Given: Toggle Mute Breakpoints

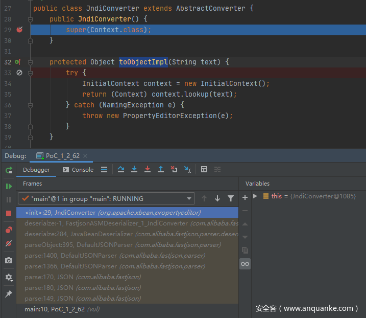Looking at the screenshot, I should click(9, 244).
